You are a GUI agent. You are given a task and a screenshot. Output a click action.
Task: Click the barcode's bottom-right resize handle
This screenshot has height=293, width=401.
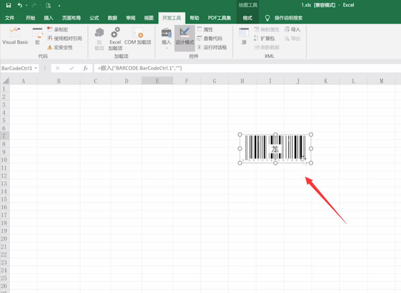point(311,163)
